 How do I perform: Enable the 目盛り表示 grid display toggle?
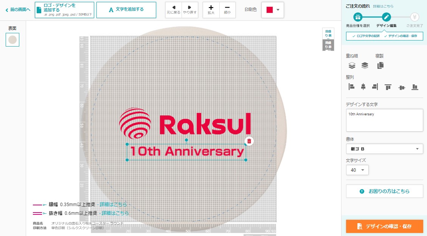[x=328, y=34]
